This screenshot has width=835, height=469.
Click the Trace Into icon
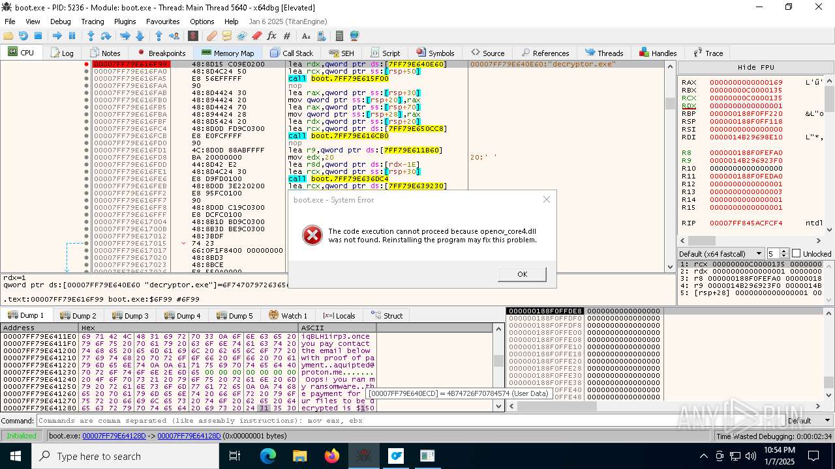point(125,36)
